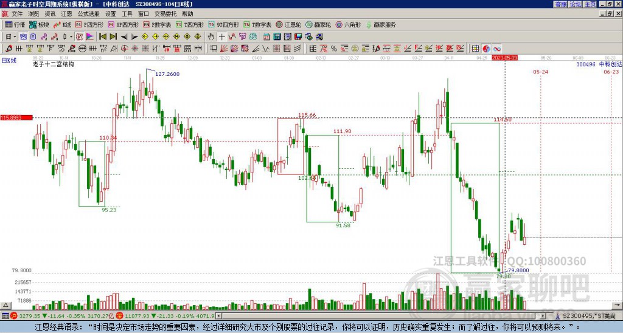
Task: Select the hand pan tool
Action: [x=211, y=37]
